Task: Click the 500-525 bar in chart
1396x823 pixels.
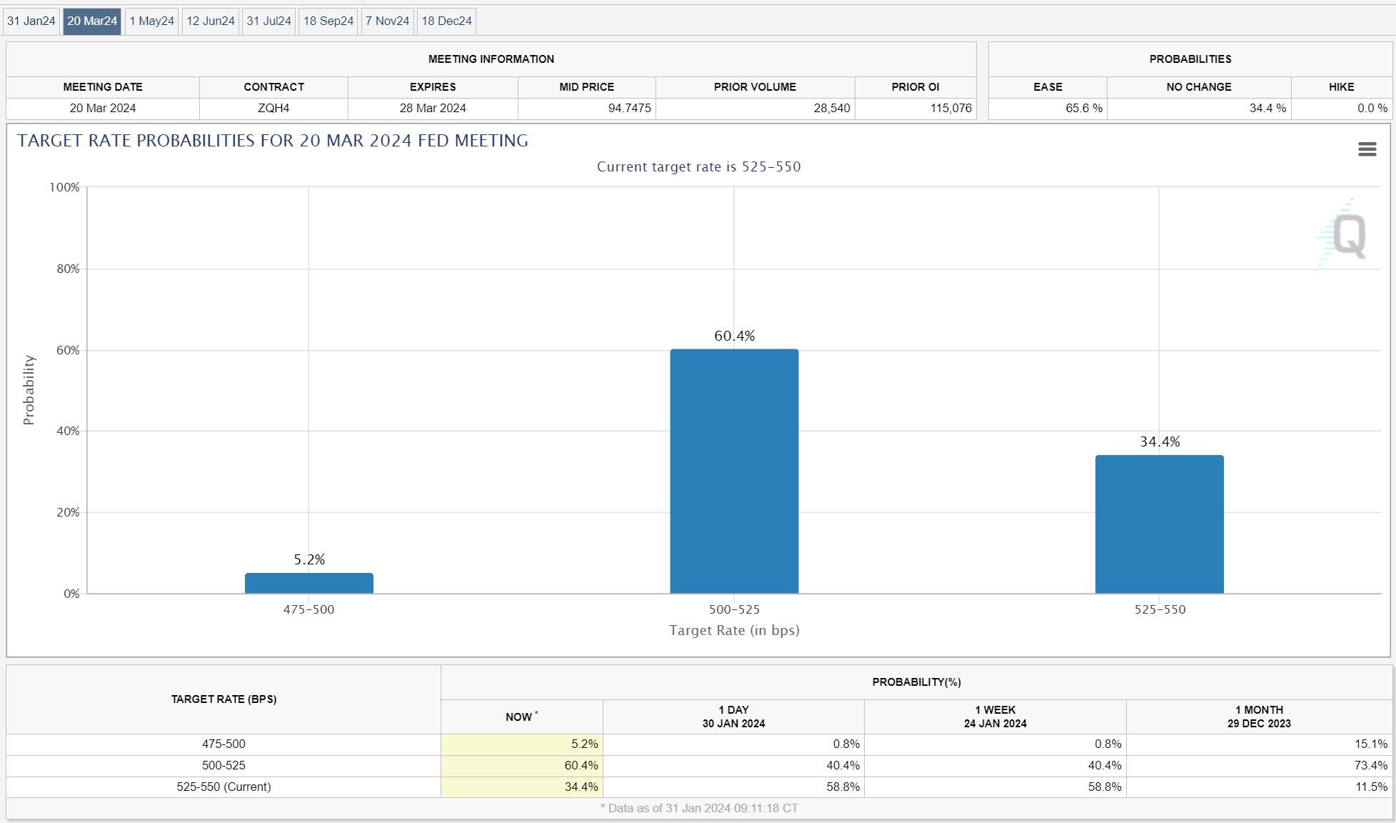Action: click(734, 472)
